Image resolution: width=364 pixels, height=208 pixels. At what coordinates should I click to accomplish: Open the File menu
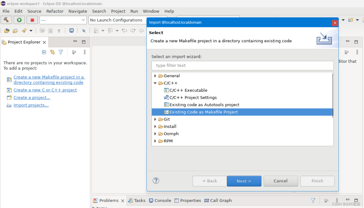pyautogui.click(x=6, y=11)
